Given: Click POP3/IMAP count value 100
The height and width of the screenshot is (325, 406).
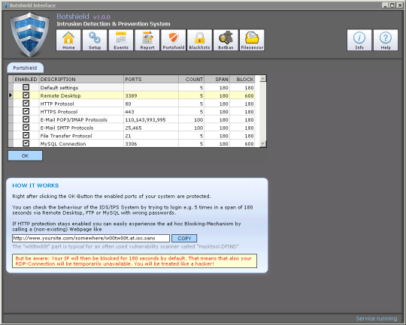Looking at the screenshot, I should coord(192,119).
